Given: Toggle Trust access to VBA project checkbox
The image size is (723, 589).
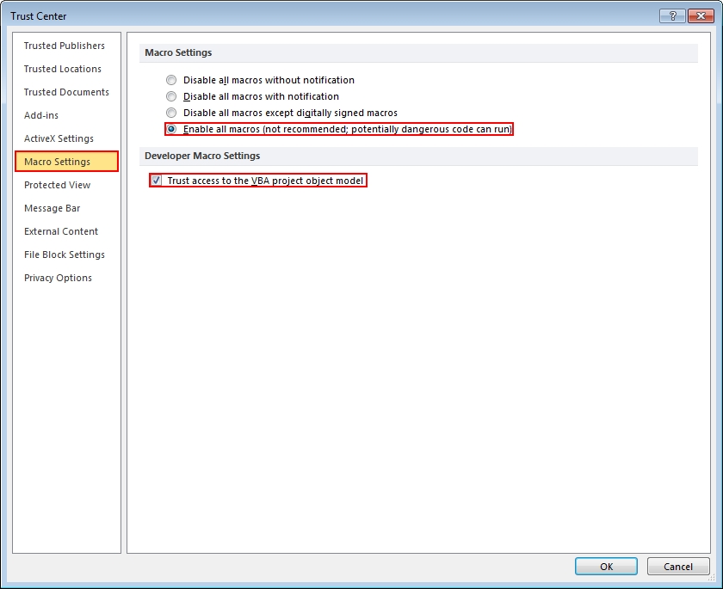Looking at the screenshot, I should pos(156,181).
